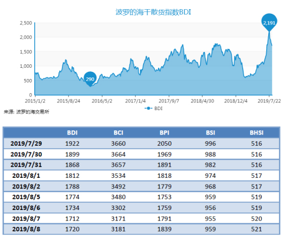This screenshot has width=283, height=237.
Task: Select BCI value 3664
Action: (119, 154)
